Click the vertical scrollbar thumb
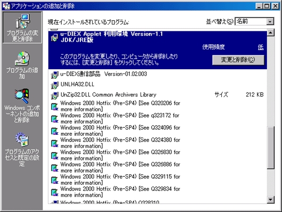282x212 pixels. pyautogui.click(x=271, y=148)
